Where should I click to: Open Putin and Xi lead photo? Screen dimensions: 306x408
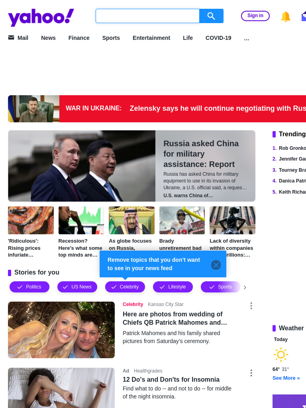82,166
